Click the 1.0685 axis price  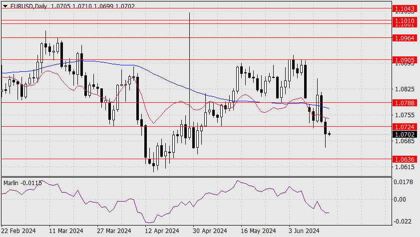(405, 141)
